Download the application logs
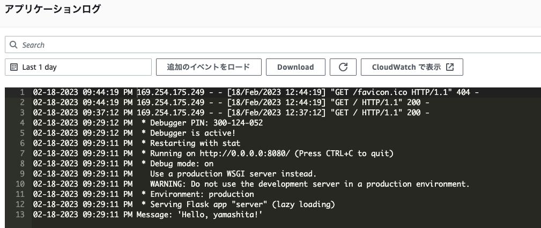541x228 pixels. [295, 67]
